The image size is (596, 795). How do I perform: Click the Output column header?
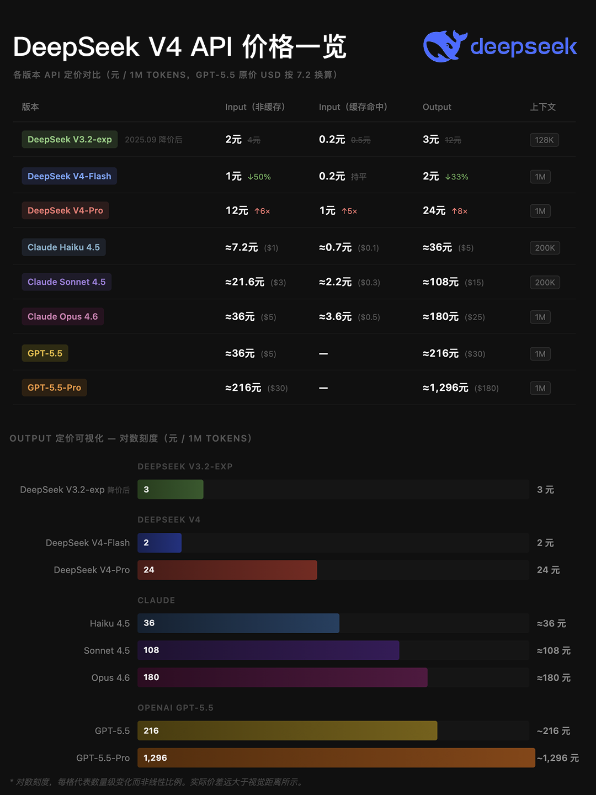coord(437,107)
